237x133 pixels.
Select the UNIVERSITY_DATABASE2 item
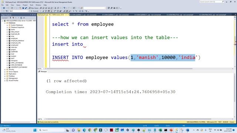click(x=19, y=67)
